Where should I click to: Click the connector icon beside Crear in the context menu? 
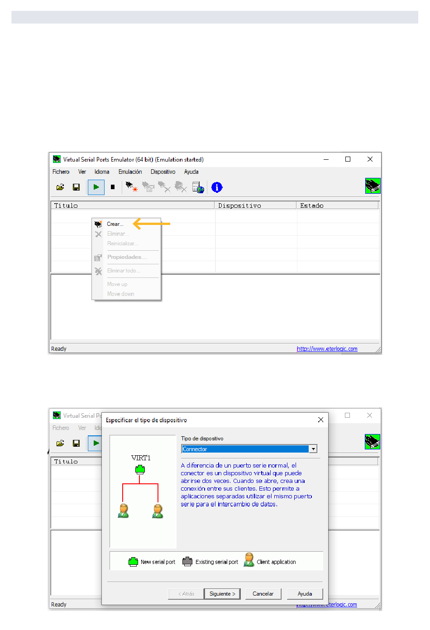(98, 224)
